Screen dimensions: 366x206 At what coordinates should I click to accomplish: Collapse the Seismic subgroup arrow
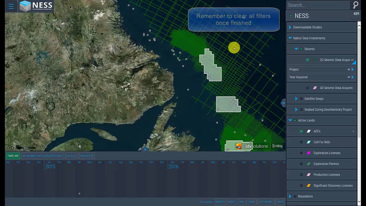(x=296, y=49)
